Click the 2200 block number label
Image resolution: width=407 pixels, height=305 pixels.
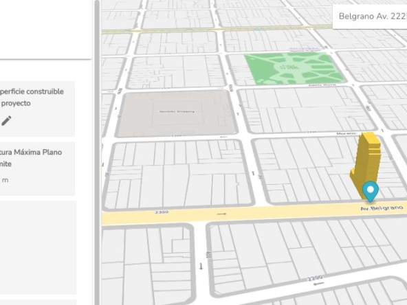coord(315,278)
